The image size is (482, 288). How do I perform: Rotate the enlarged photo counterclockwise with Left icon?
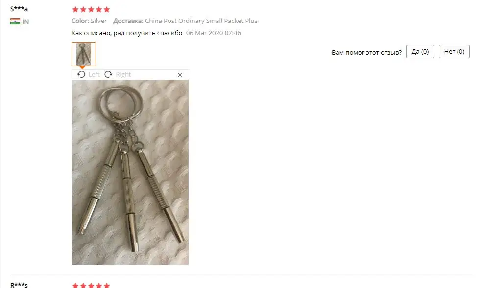coord(81,74)
